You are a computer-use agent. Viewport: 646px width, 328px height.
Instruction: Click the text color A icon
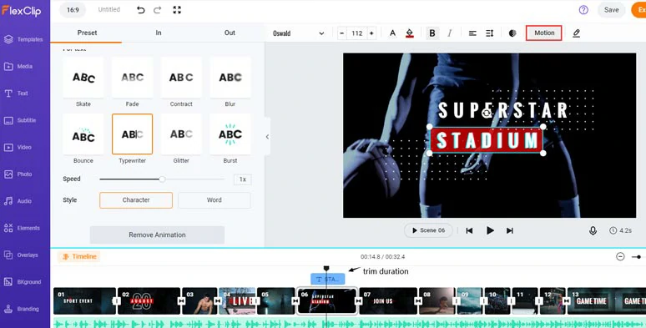coord(392,33)
